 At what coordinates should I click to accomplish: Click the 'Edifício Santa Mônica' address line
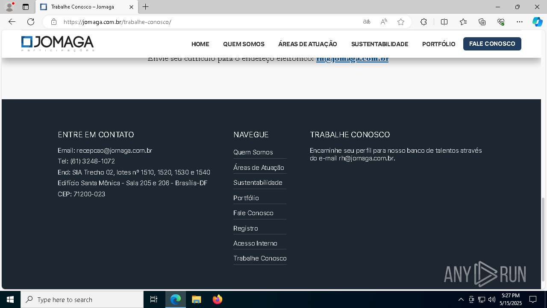tap(132, 183)
